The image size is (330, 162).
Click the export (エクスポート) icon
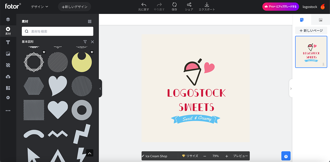207,5
